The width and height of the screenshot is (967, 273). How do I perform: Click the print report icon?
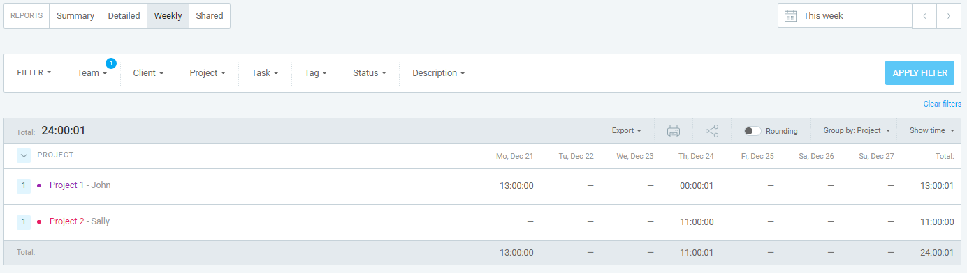coord(674,131)
